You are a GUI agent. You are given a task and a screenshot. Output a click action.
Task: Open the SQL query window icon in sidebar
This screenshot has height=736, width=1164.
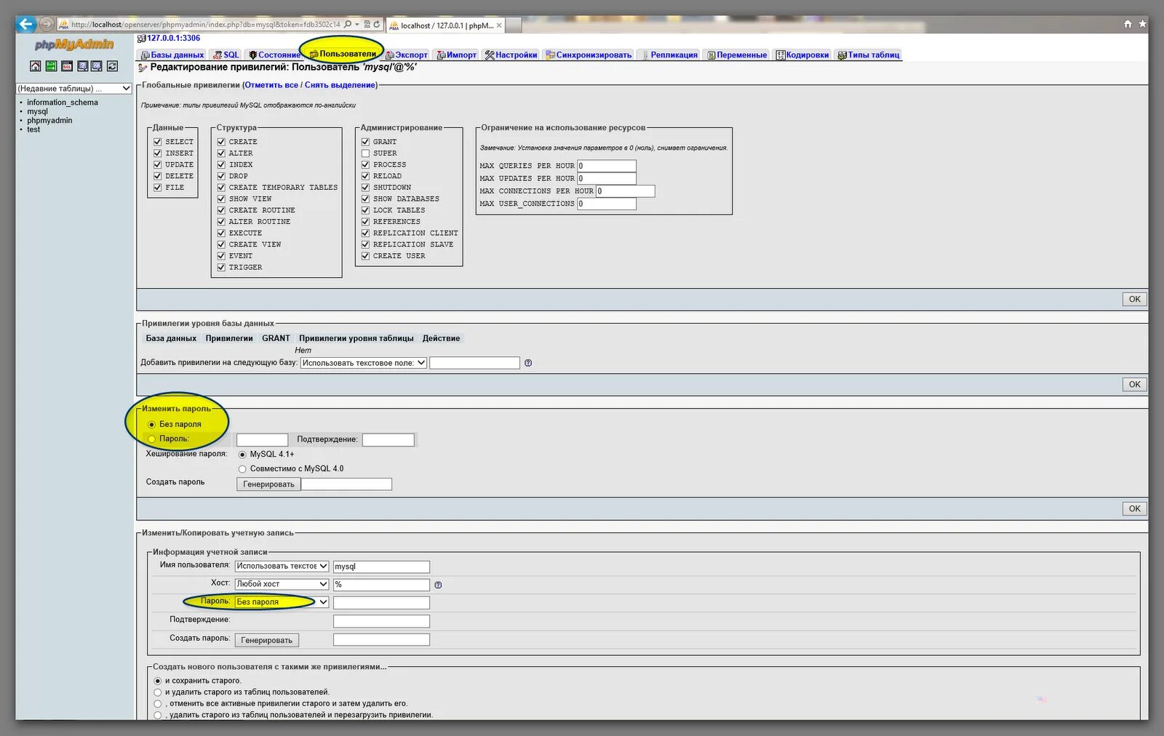[x=67, y=66]
